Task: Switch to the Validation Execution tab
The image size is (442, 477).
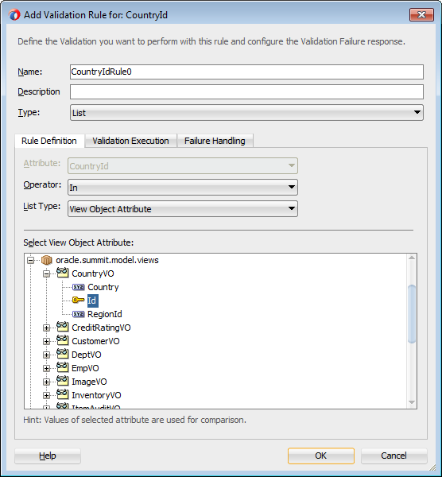Action: [131, 141]
